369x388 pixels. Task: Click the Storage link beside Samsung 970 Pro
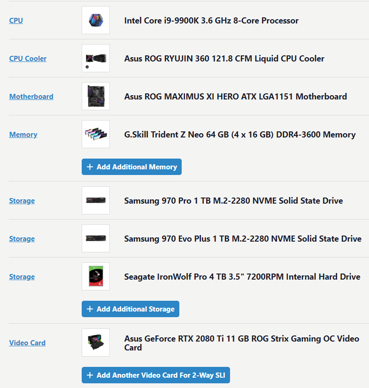pyautogui.click(x=22, y=201)
